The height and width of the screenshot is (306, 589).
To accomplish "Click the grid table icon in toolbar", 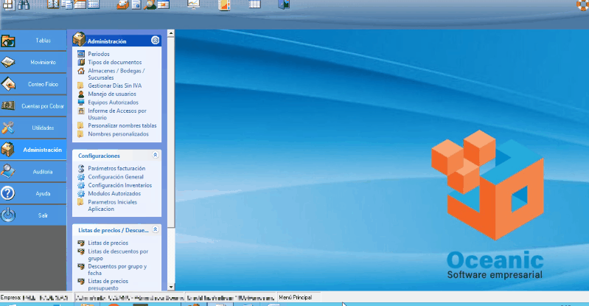I will [x=254, y=5].
